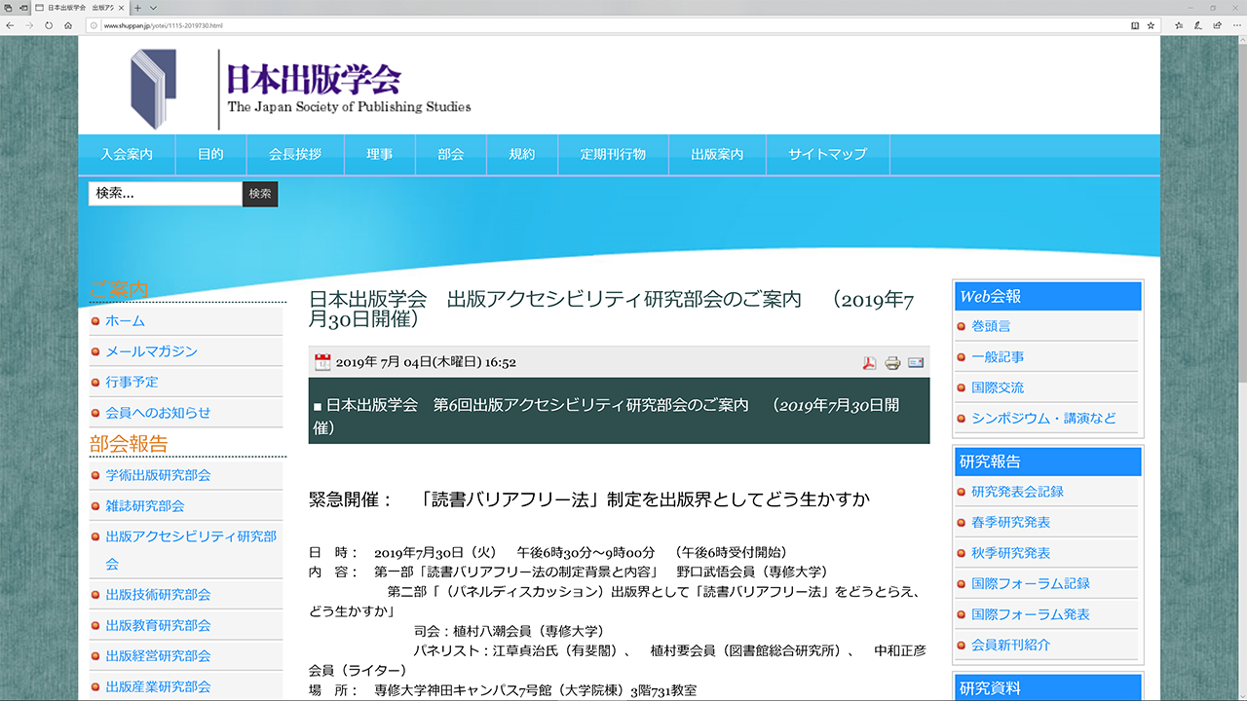Open 春季研究発表 link
The image size is (1247, 701).
point(1010,523)
